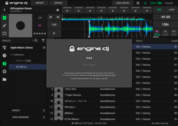This screenshot has height=126, width=178.
Task: Open the filter funnel icon
Action: (43, 41)
